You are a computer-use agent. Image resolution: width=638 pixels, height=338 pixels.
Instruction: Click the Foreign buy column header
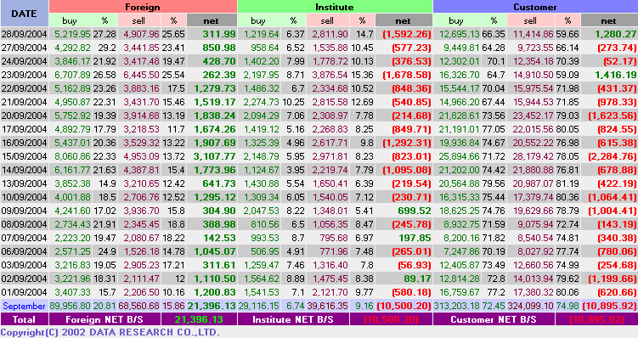70,20
